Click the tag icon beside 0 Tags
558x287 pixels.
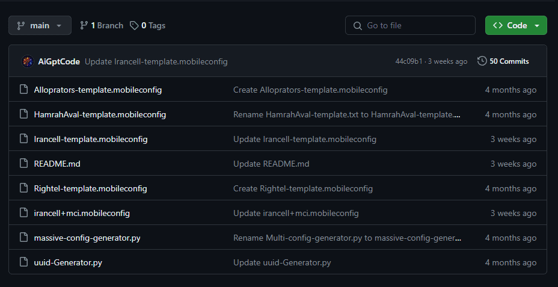pyautogui.click(x=134, y=26)
